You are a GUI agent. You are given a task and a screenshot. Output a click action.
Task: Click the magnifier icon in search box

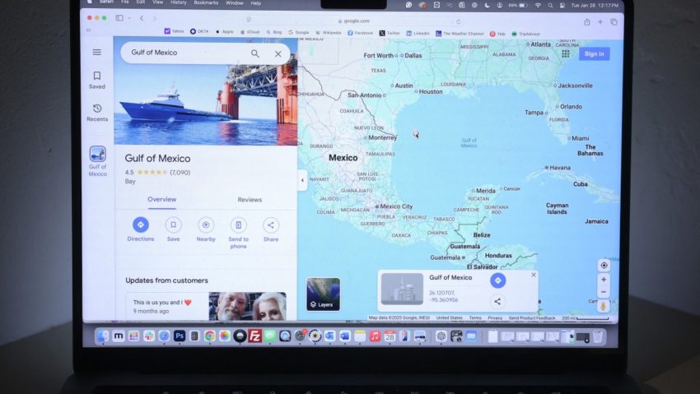pos(255,53)
